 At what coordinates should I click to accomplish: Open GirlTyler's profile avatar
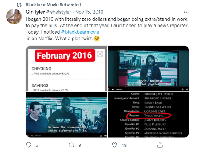click(14, 16)
